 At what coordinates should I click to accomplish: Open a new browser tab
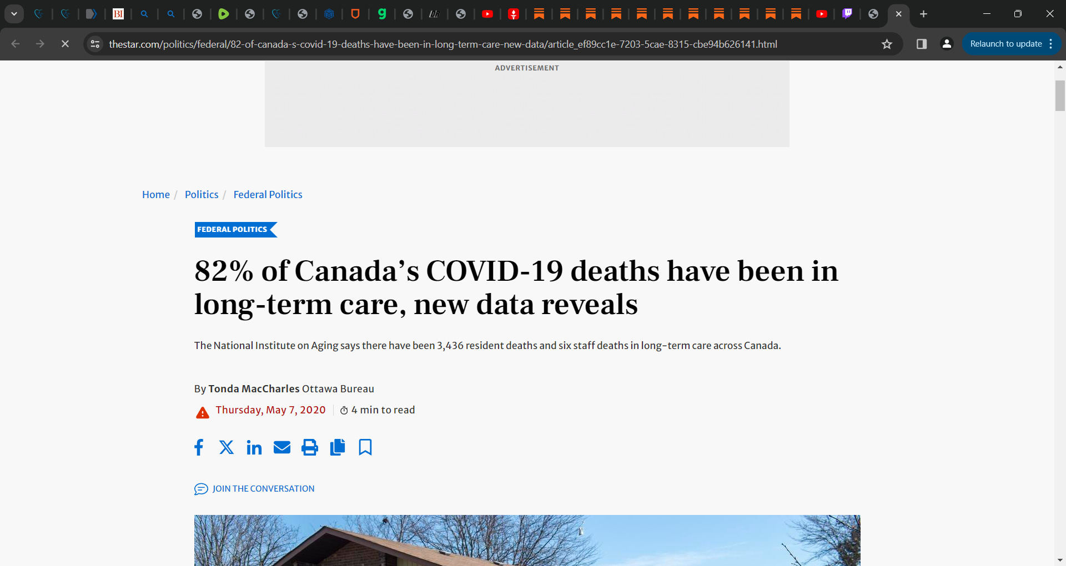point(923,14)
